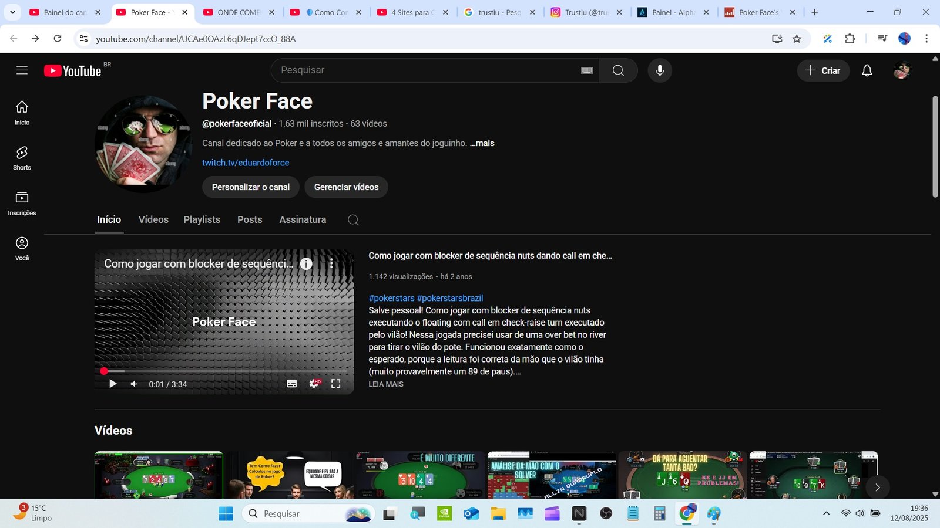Switch to the Vídeos channel tab
This screenshot has width=940, height=528.
pyautogui.click(x=153, y=219)
